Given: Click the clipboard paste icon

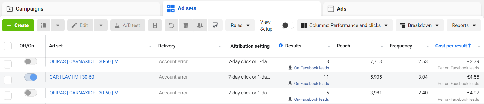Looking at the screenshot, I should (155, 25).
